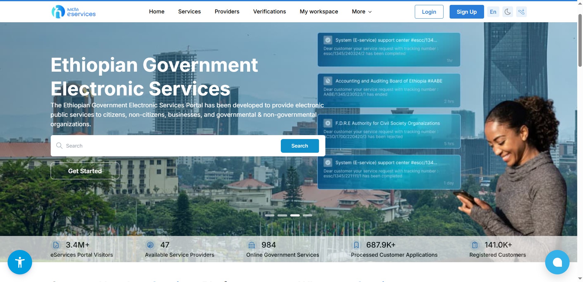
Task: Click the Login button
Action: [x=429, y=12]
